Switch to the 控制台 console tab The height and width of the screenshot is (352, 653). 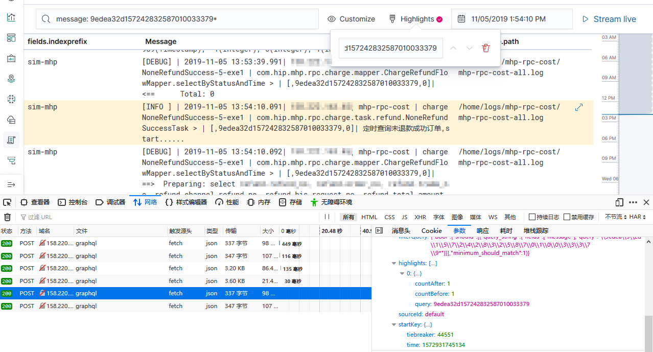(73, 202)
